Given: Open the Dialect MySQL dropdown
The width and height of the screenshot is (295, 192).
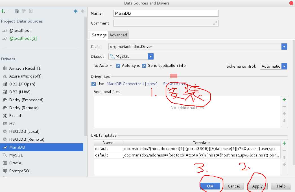Looking at the screenshot, I should [131, 56].
